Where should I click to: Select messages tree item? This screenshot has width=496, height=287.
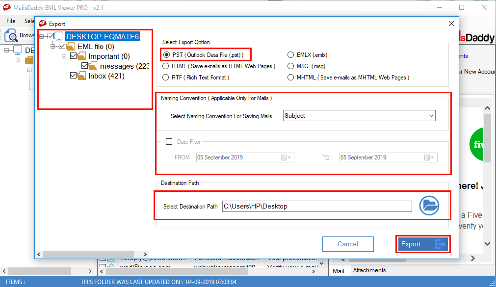click(125, 66)
